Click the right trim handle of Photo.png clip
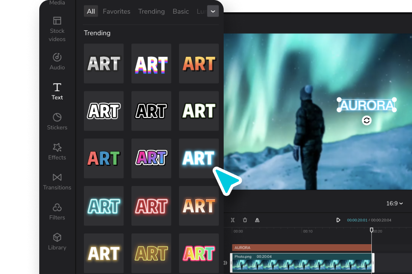Image resolution: width=412 pixels, height=274 pixels. [373, 263]
